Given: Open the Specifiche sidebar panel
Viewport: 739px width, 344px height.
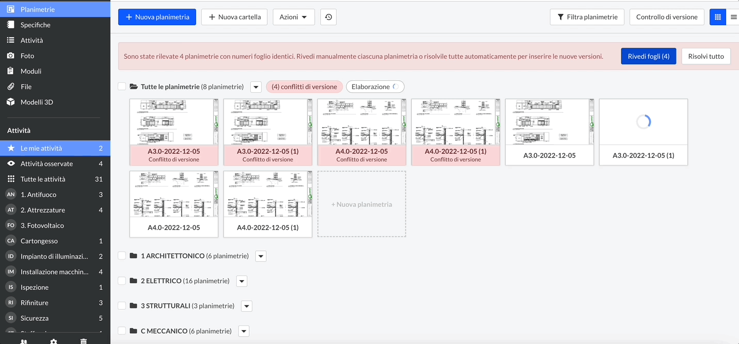Looking at the screenshot, I should click(x=34, y=24).
